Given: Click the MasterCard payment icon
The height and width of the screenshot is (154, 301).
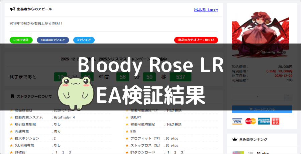Looking at the screenshot, I should (x=250, y=121).
